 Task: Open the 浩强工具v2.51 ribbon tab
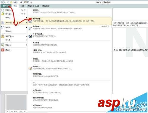point(33,6)
